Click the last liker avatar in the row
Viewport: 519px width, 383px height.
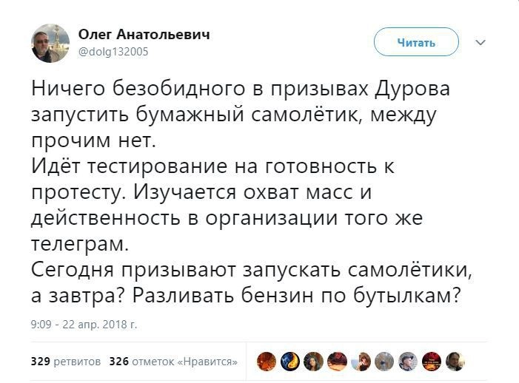point(456,362)
